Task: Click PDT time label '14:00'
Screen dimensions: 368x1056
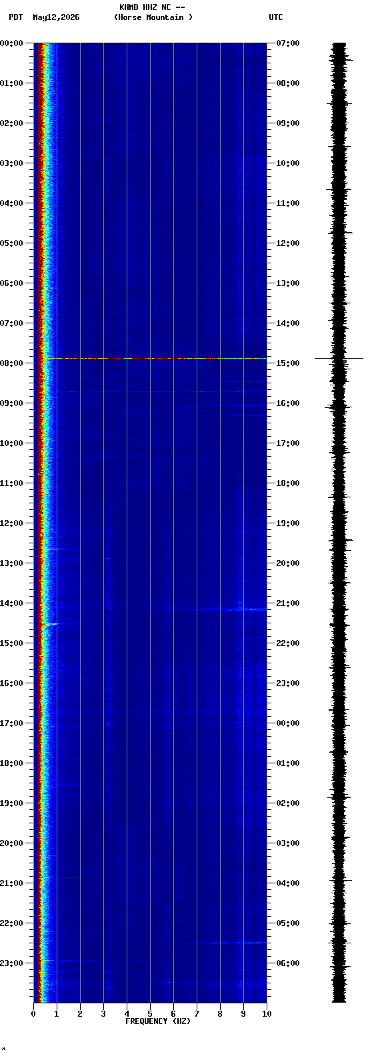Action: [11, 603]
